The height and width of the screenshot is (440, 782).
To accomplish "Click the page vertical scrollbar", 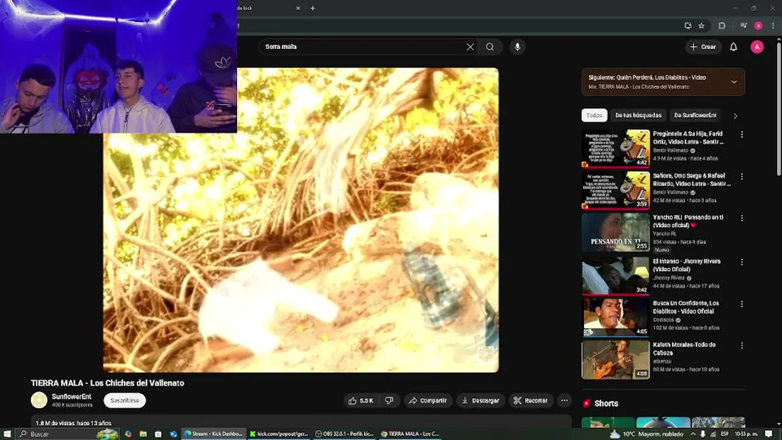I will 778,110.
